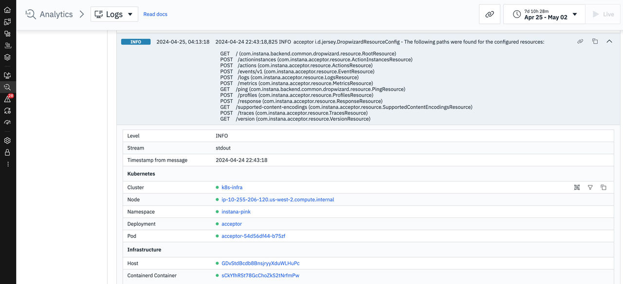Open the automation cycle icon in the sidebar
Viewport: 623px width, 284px height.
7,111
